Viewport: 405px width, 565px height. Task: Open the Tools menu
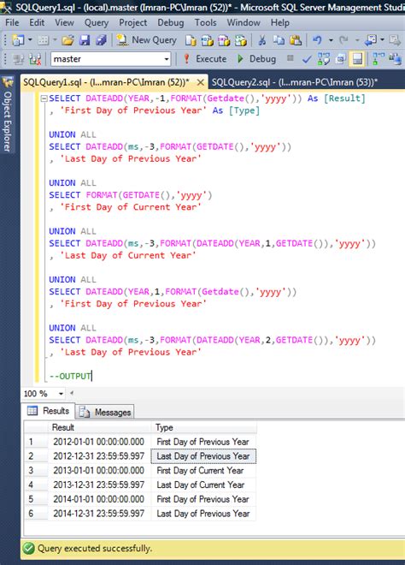[205, 22]
